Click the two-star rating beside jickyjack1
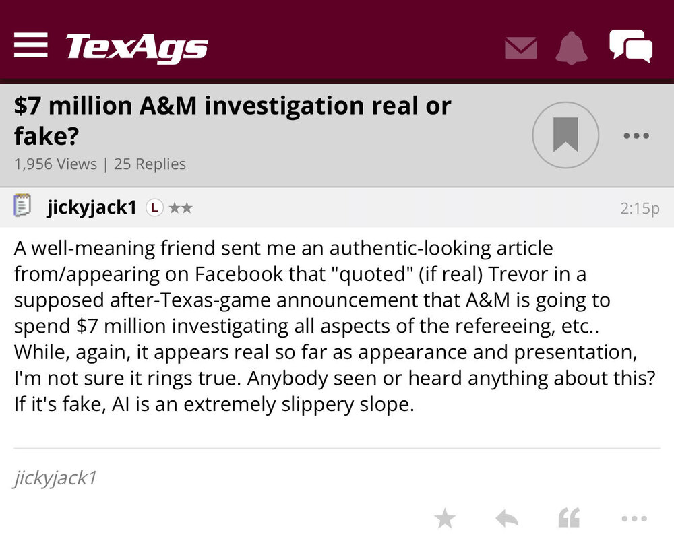The image size is (674, 543). [181, 208]
